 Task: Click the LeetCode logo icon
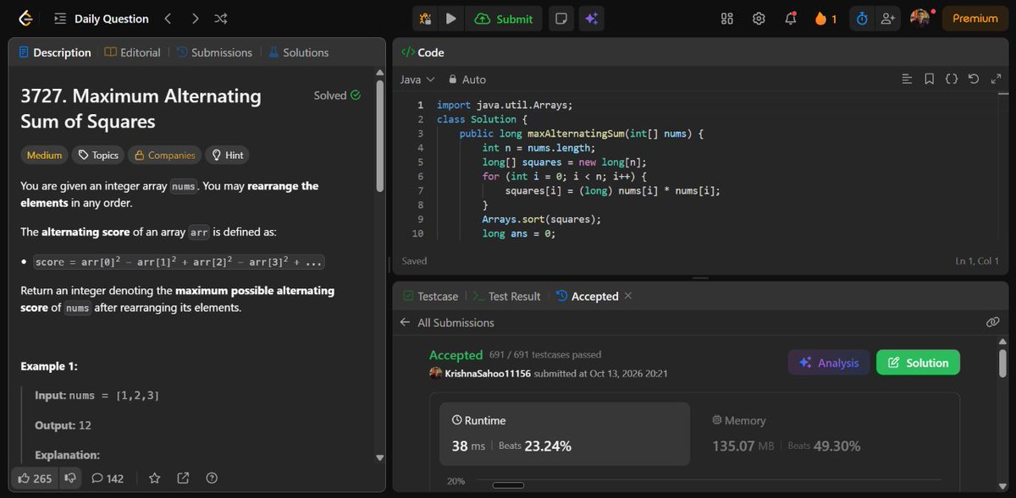pos(25,18)
